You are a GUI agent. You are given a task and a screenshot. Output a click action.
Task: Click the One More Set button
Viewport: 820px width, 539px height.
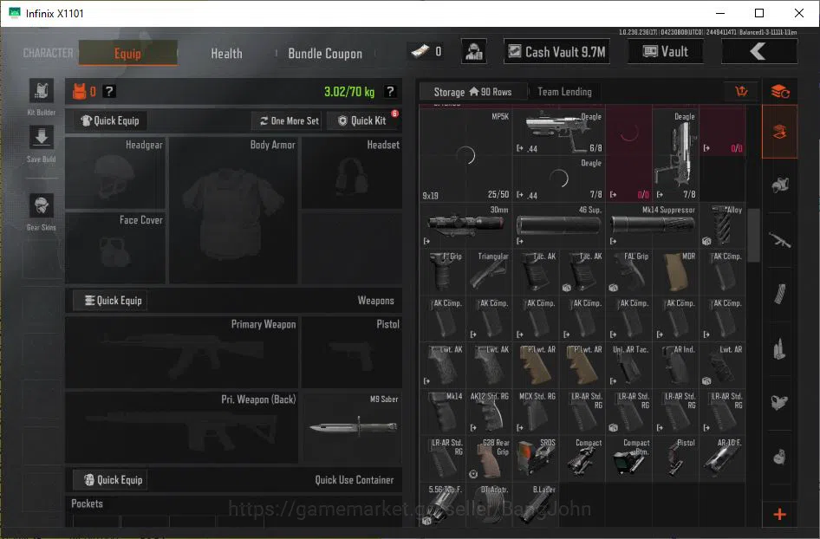click(289, 120)
